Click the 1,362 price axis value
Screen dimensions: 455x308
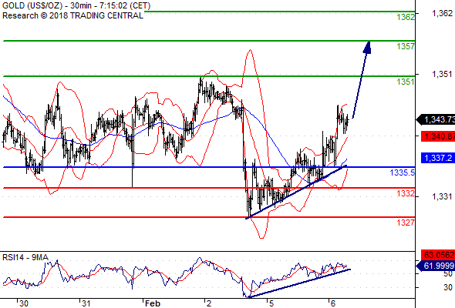coord(442,13)
